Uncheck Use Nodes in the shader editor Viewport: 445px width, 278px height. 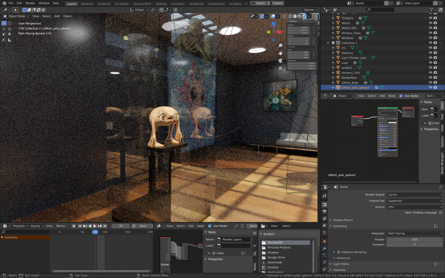point(401,96)
